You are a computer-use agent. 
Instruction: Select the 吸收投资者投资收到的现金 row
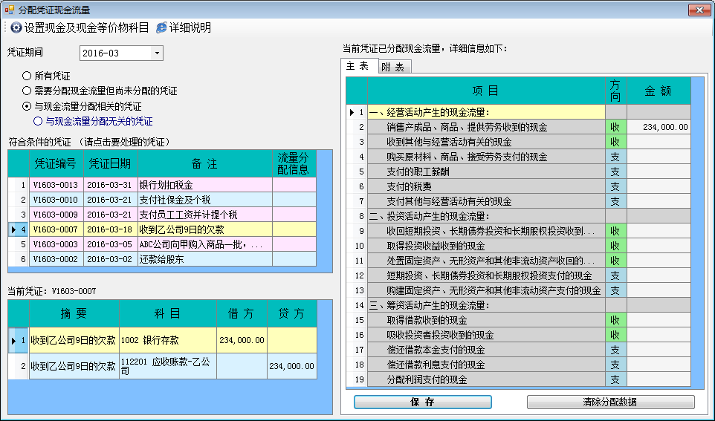[519, 335]
